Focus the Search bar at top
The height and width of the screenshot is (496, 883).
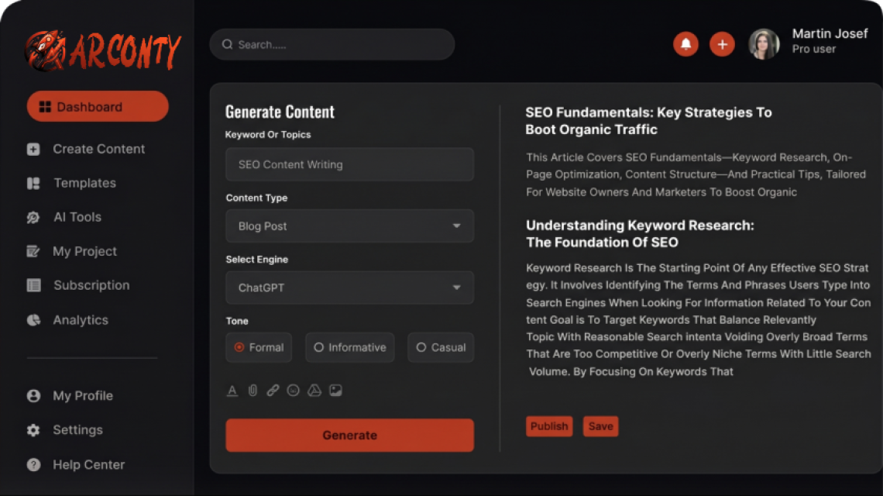(332, 44)
